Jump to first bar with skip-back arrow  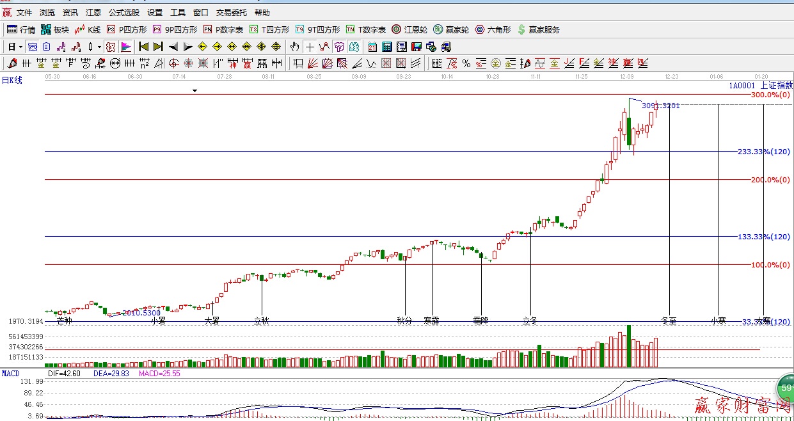[x=143, y=47]
